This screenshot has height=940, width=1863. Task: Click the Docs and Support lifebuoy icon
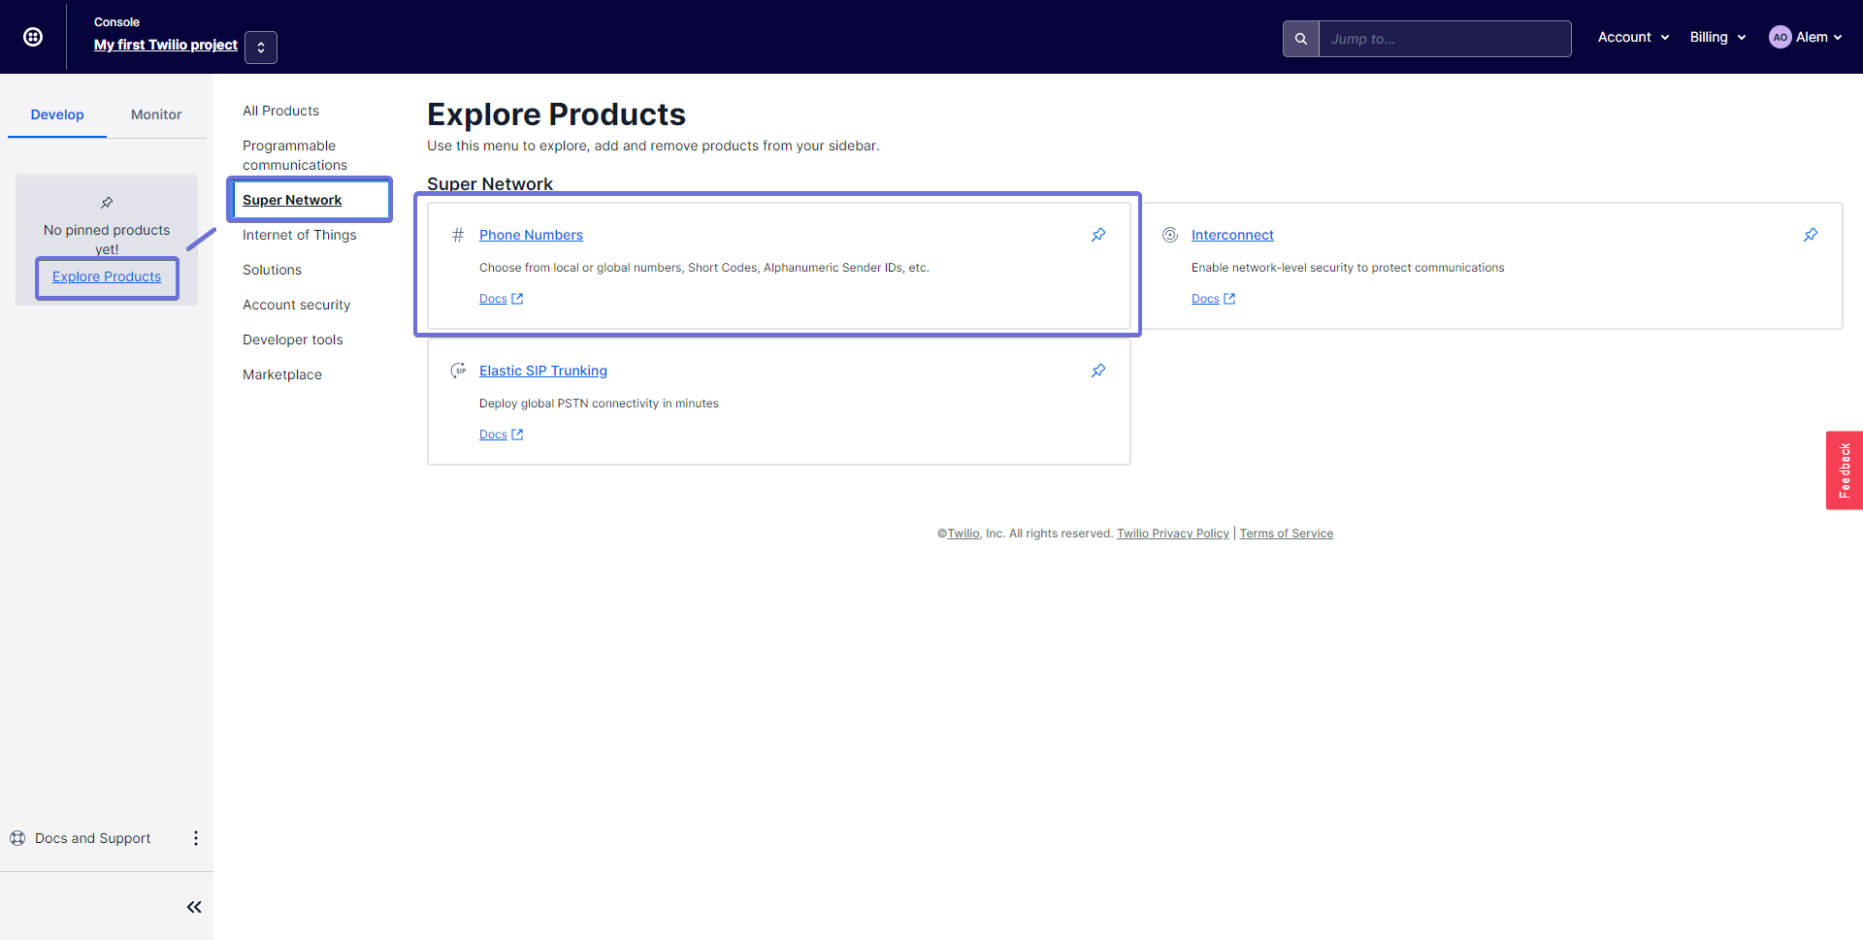(x=17, y=838)
